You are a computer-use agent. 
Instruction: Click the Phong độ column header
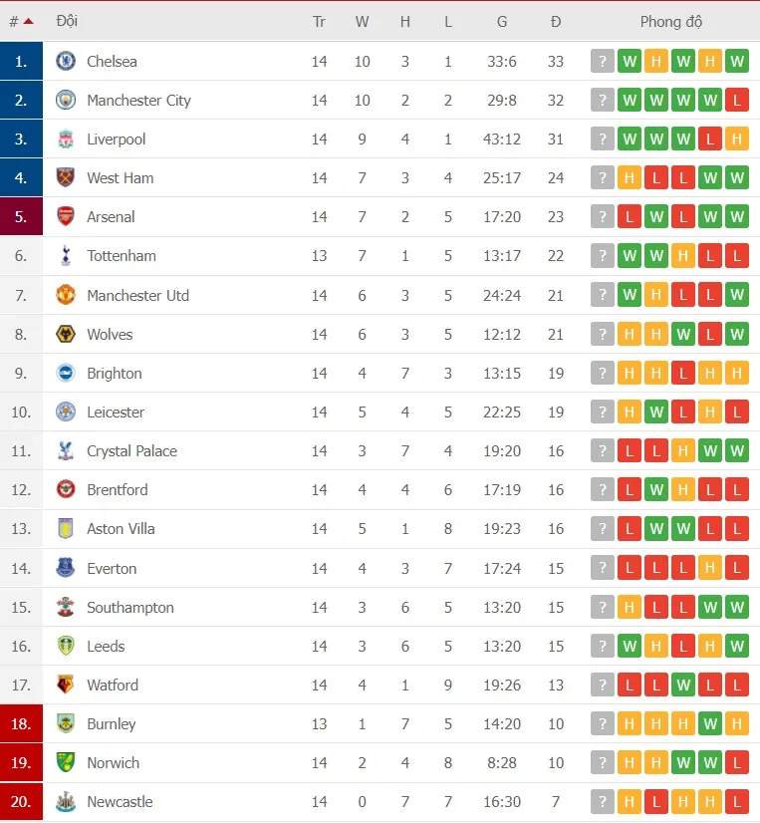point(670,20)
